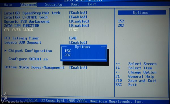
Task: Select the highlighted Advanced tab
Action: click(29, 5)
